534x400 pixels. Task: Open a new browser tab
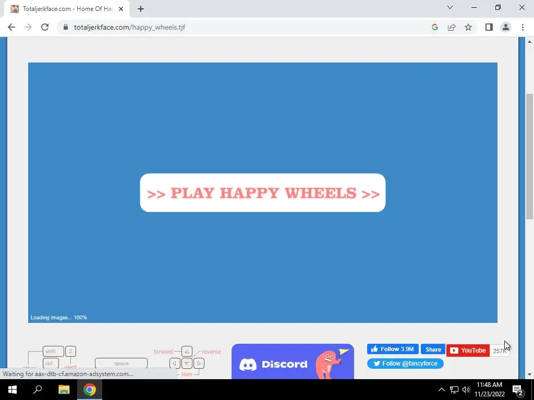(141, 9)
